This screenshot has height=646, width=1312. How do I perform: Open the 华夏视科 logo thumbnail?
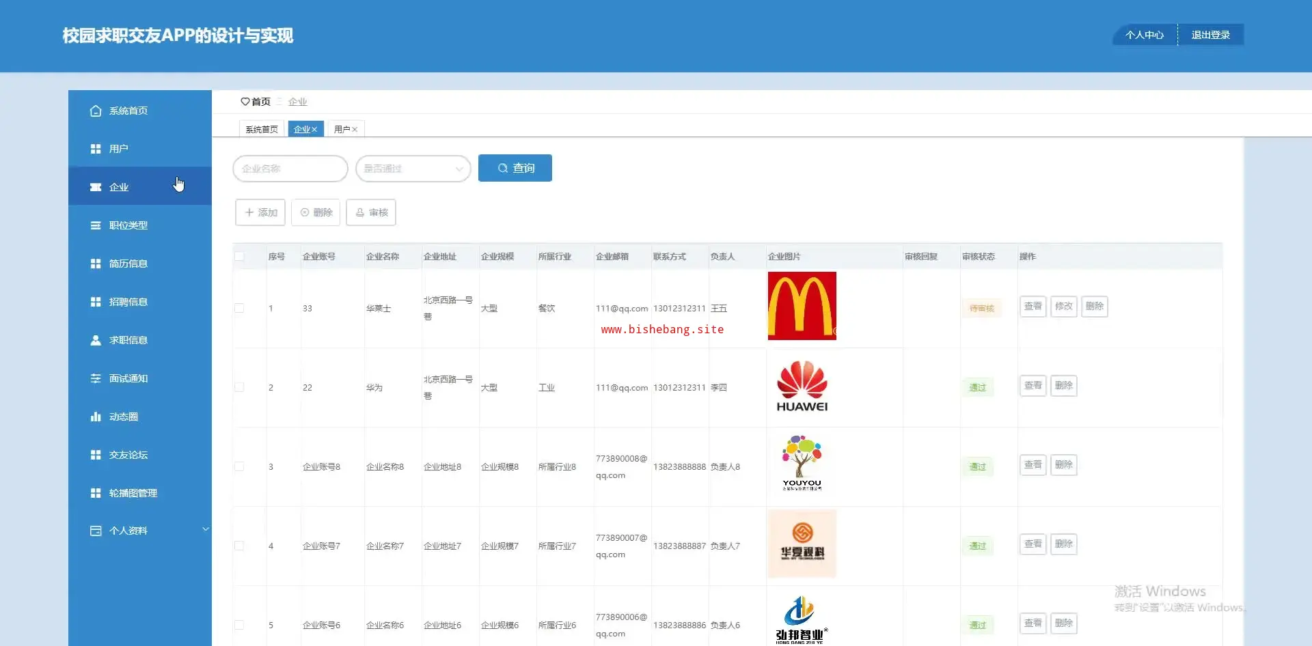(802, 544)
